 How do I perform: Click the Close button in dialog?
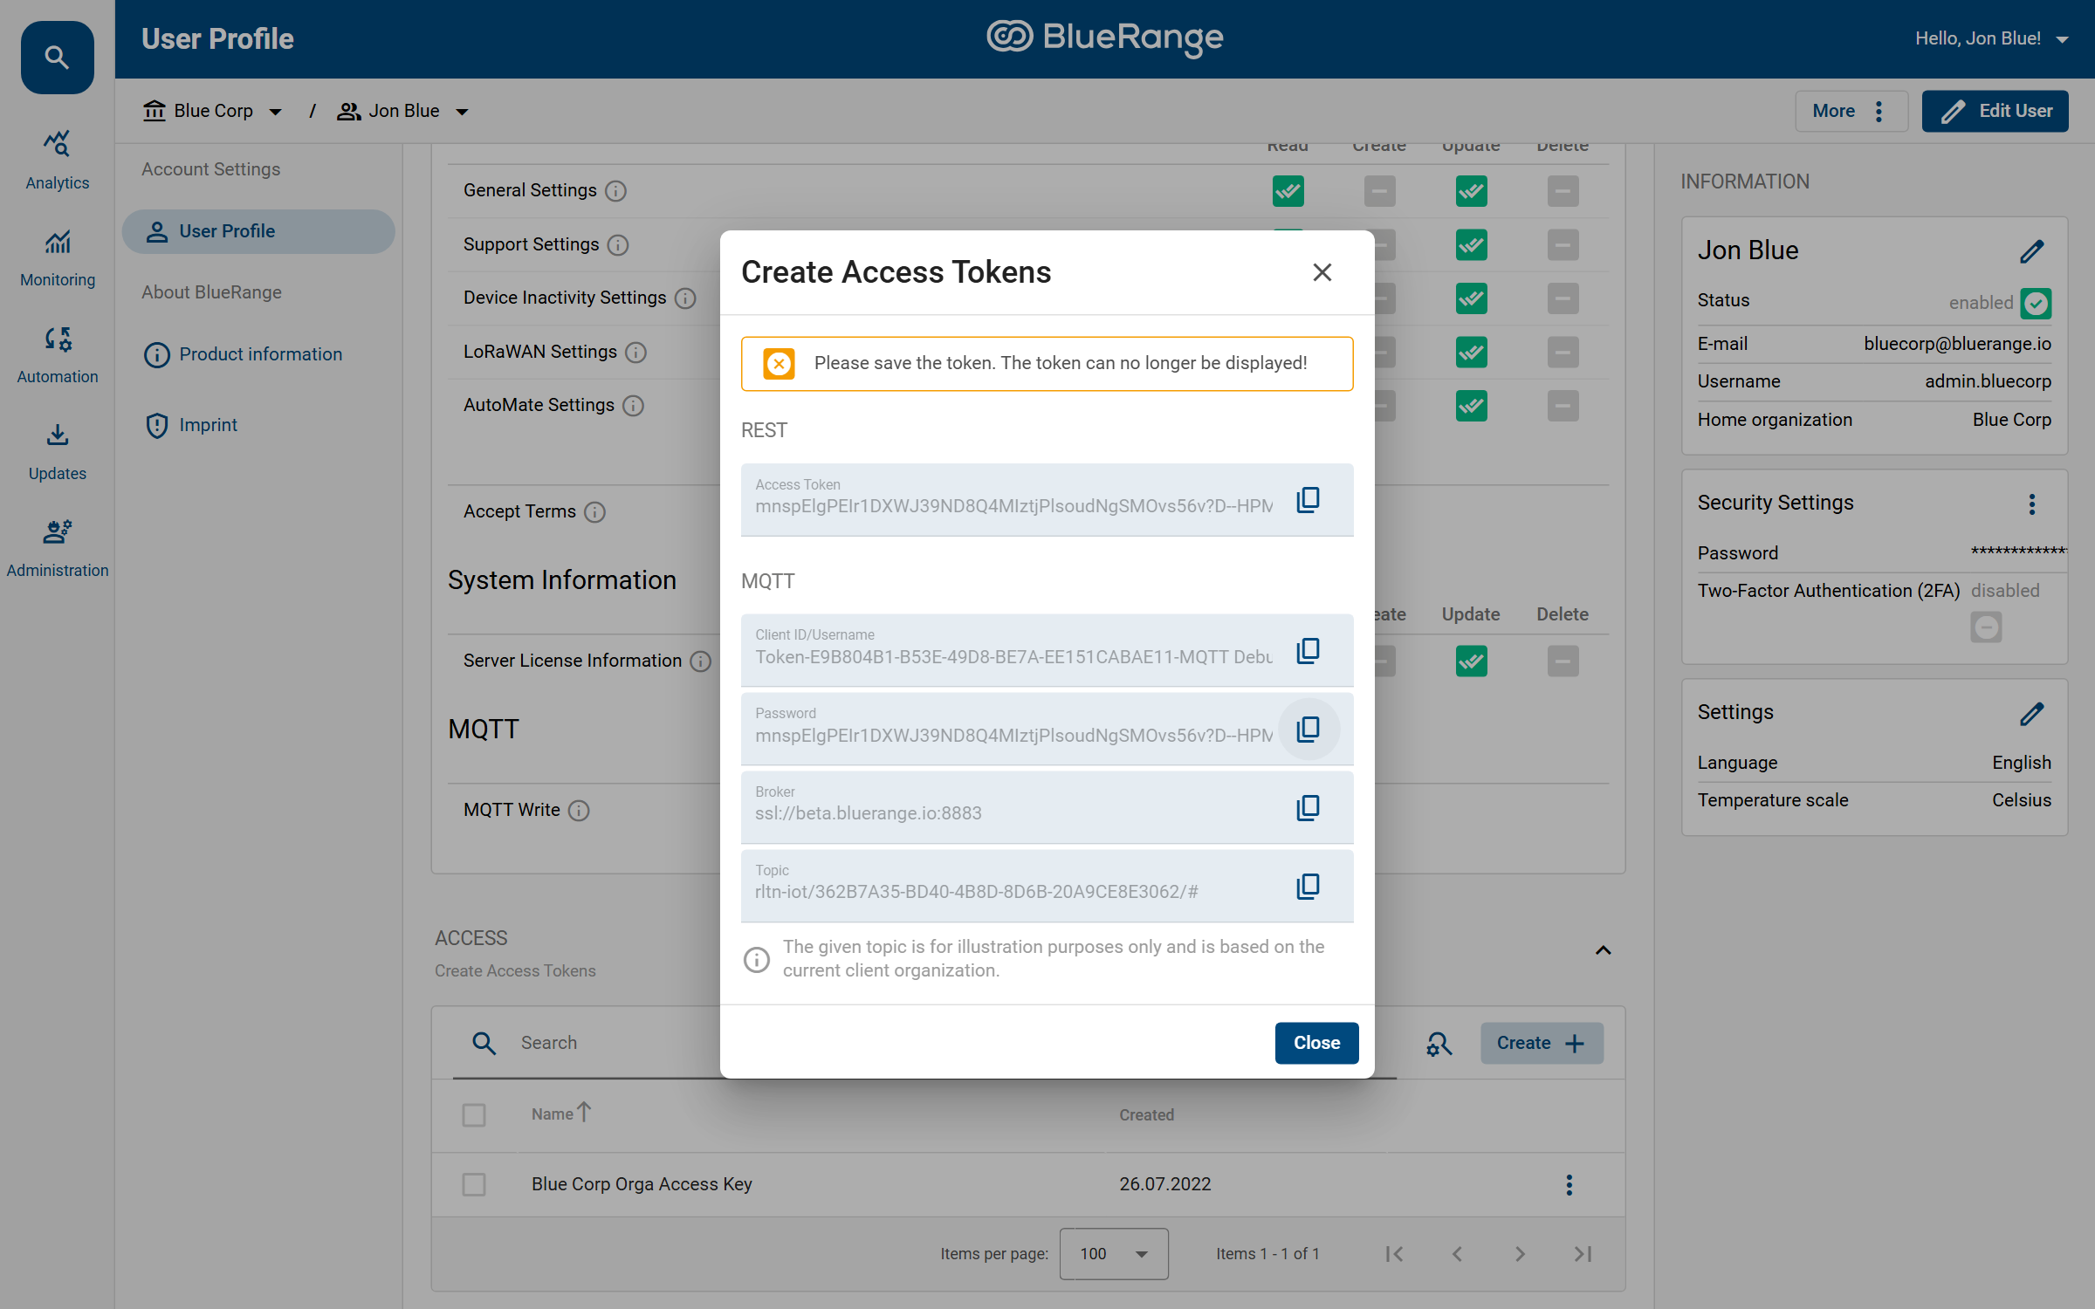click(1316, 1043)
